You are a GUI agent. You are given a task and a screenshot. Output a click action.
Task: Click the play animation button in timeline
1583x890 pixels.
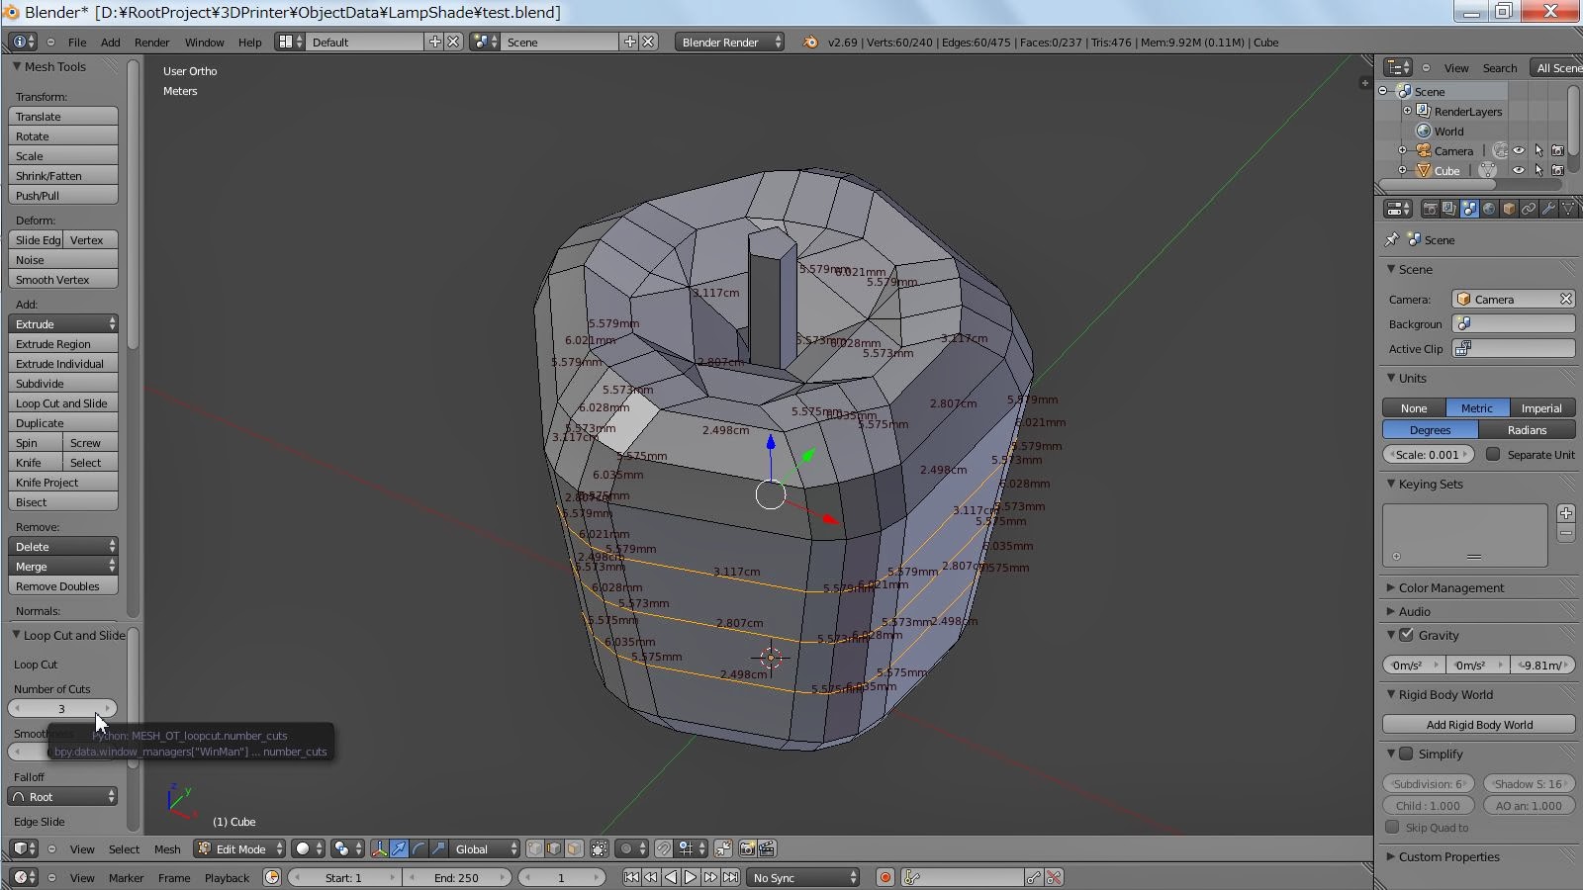click(691, 878)
